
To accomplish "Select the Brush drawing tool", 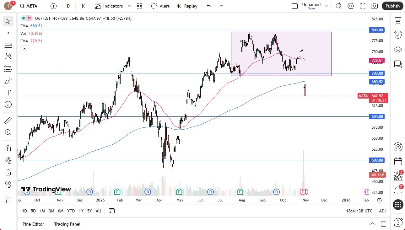I will (x=8, y=81).
